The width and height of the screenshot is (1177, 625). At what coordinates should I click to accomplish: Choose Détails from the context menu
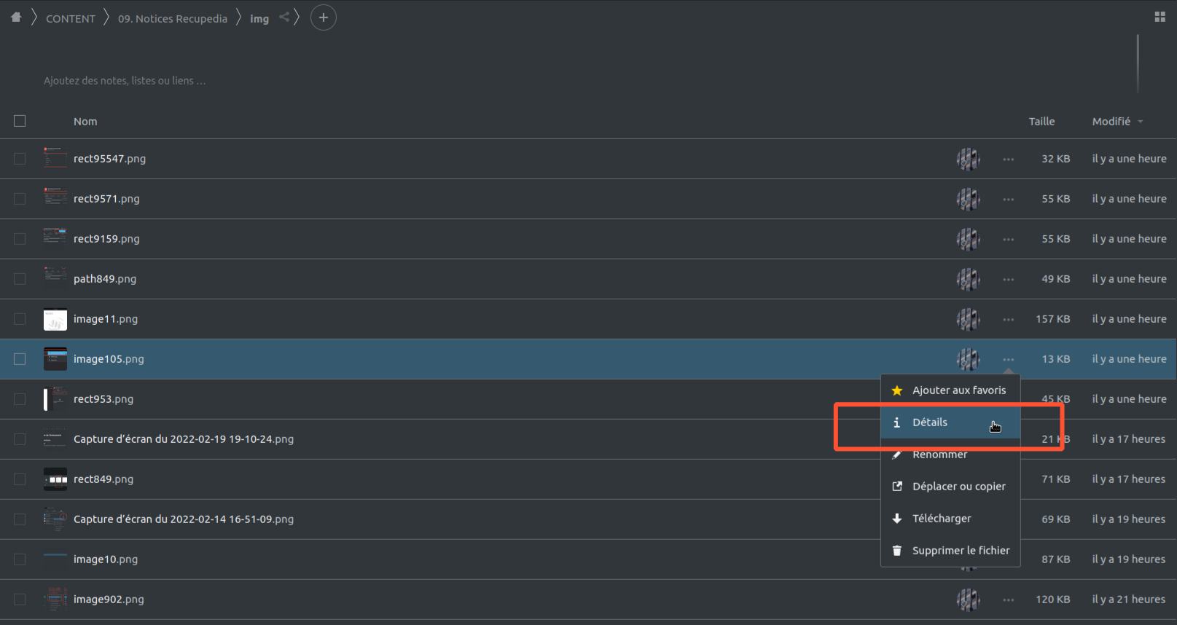click(930, 422)
